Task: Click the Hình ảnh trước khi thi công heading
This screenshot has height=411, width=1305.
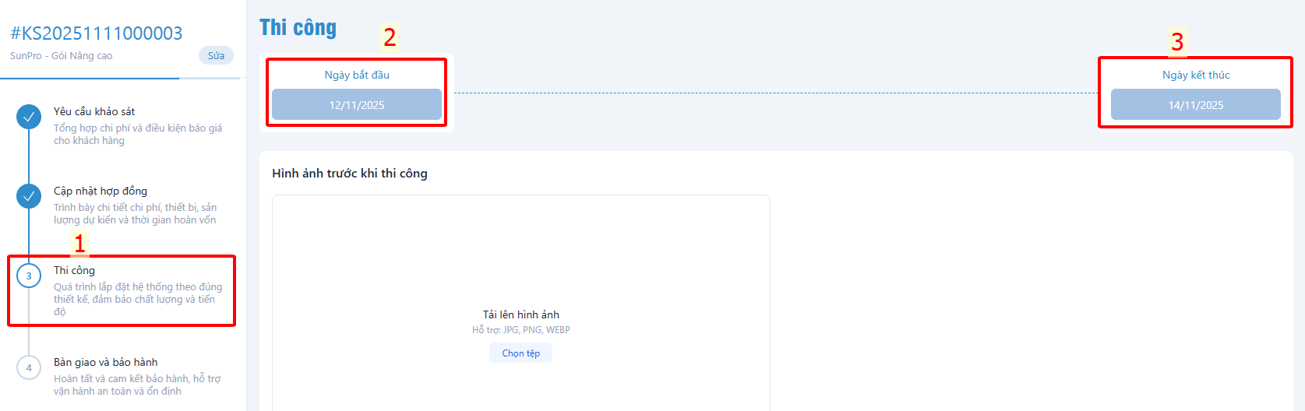Action: tap(349, 174)
